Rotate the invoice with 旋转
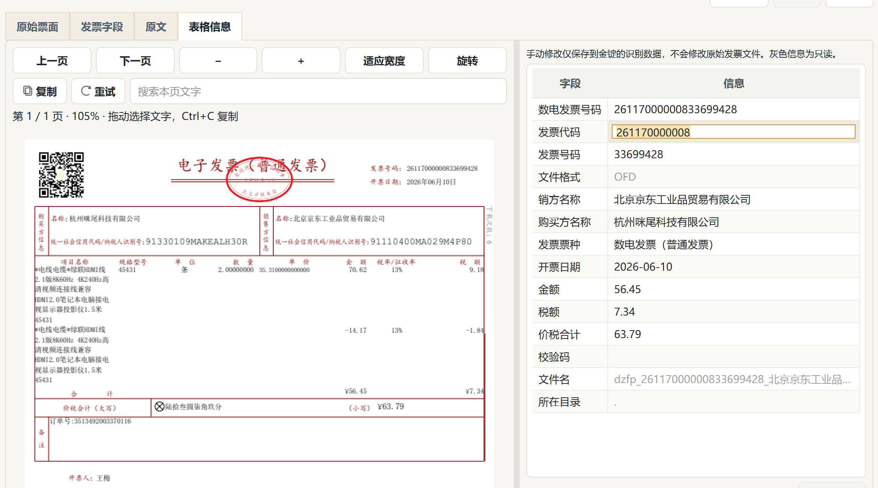The width and height of the screenshot is (878, 488). [x=467, y=60]
